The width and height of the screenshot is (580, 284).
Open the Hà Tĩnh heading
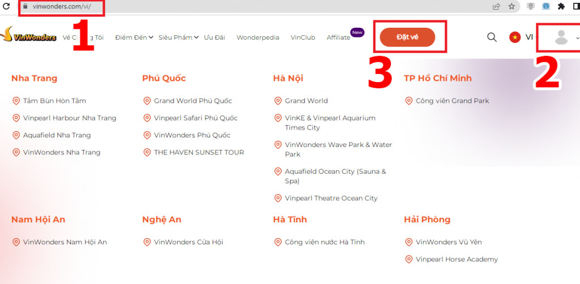point(290,220)
